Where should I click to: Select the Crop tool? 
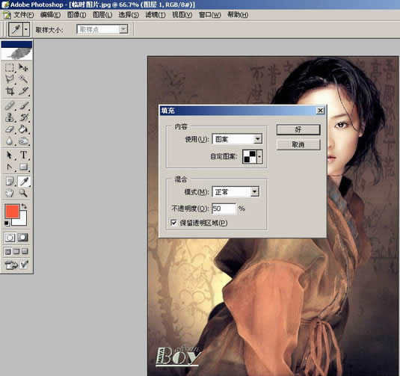click(10, 90)
